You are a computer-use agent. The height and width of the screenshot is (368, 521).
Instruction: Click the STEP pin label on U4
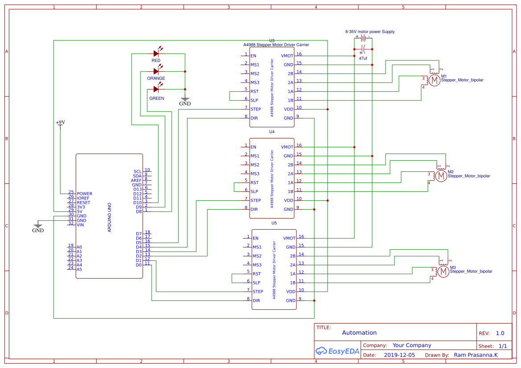[255, 200]
